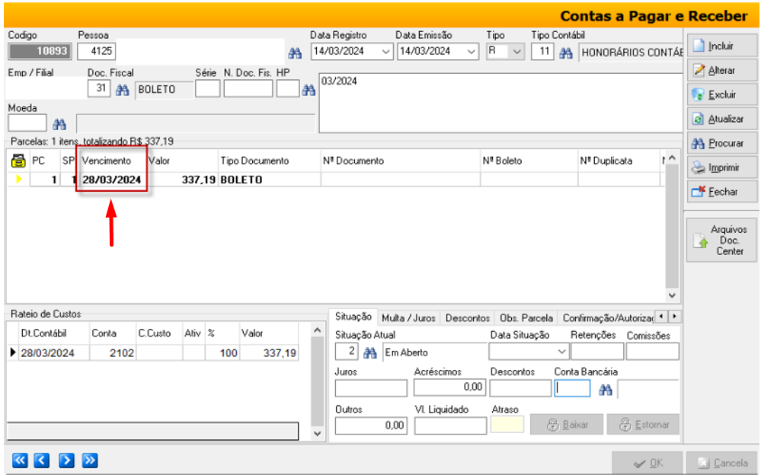Jump to last record navigation arrow
This screenshot has width=761, height=475.
[90, 460]
